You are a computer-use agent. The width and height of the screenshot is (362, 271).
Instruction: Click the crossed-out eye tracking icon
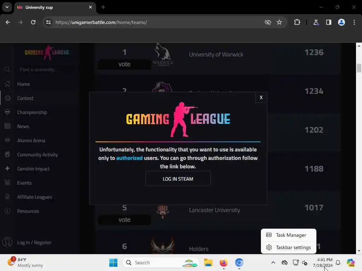click(x=268, y=22)
